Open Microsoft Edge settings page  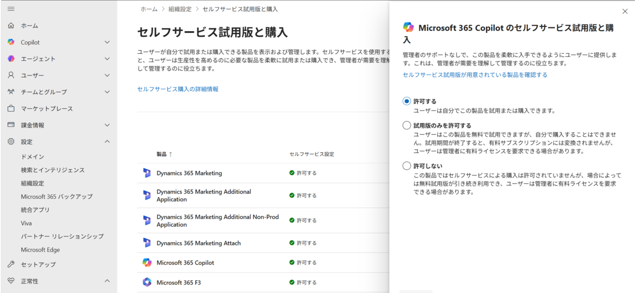pyautogui.click(x=40, y=250)
